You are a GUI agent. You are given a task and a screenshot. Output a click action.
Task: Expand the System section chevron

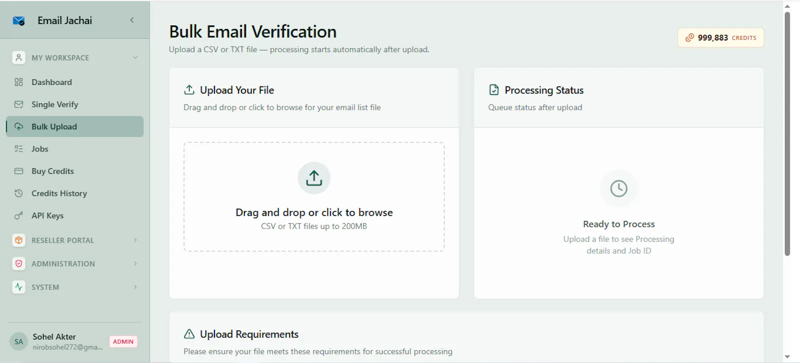[x=135, y=287]
